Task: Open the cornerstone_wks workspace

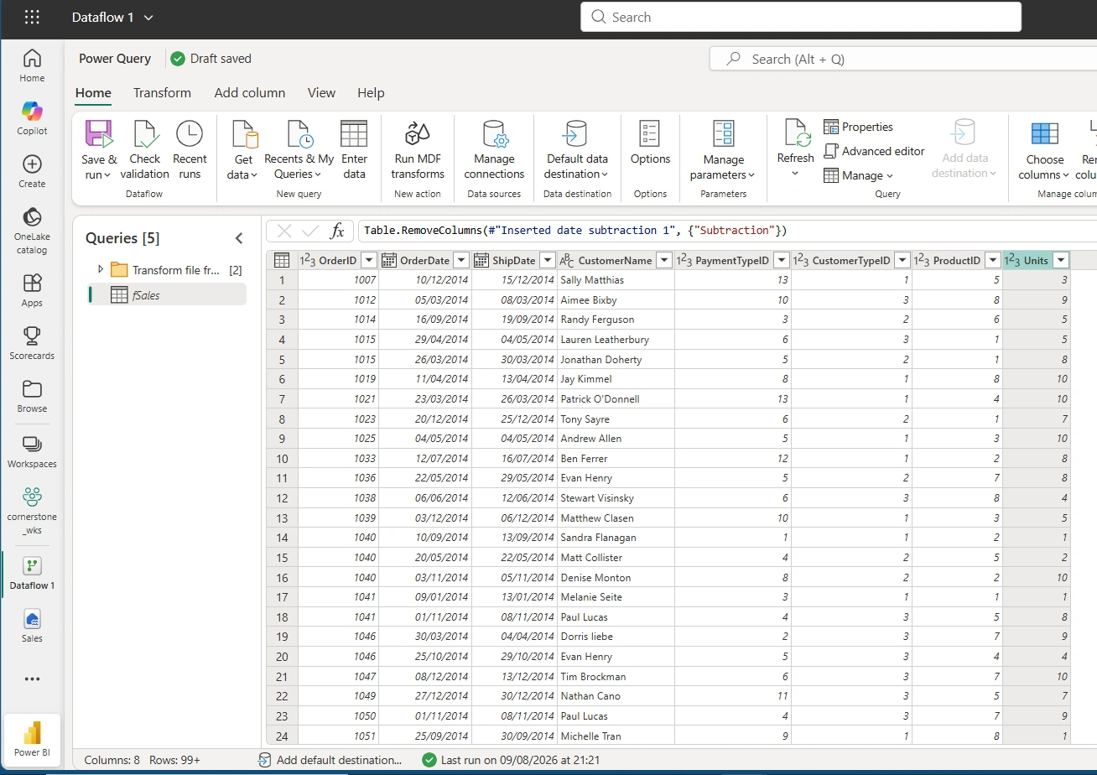Action: click(32, 510)
